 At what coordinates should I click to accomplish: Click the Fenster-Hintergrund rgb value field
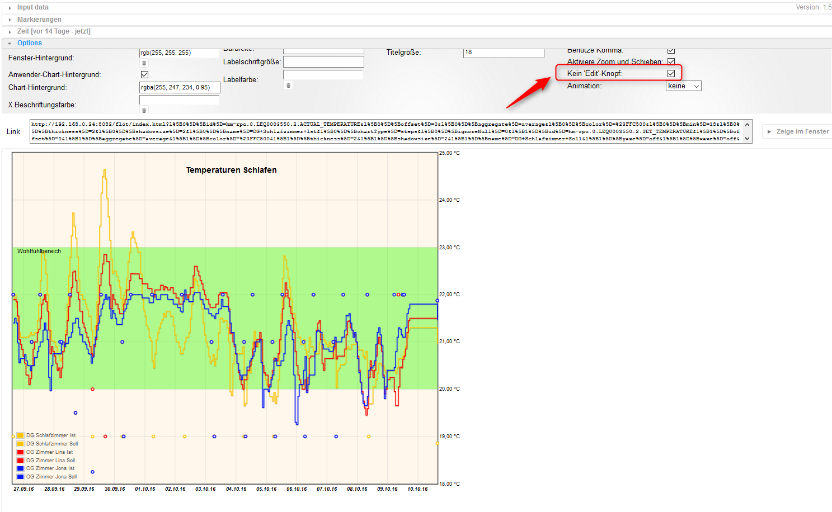pyautogui.click(x=179, y=53)
